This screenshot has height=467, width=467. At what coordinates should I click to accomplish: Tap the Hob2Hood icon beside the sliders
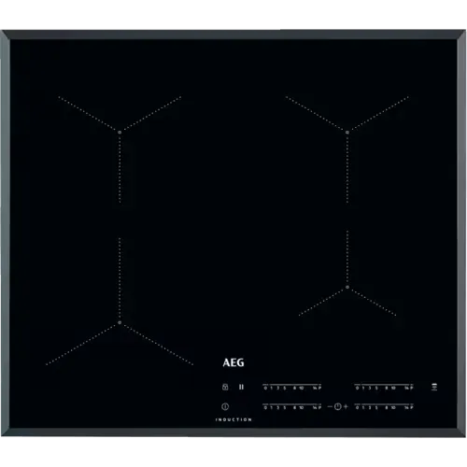tap(434, 387)
